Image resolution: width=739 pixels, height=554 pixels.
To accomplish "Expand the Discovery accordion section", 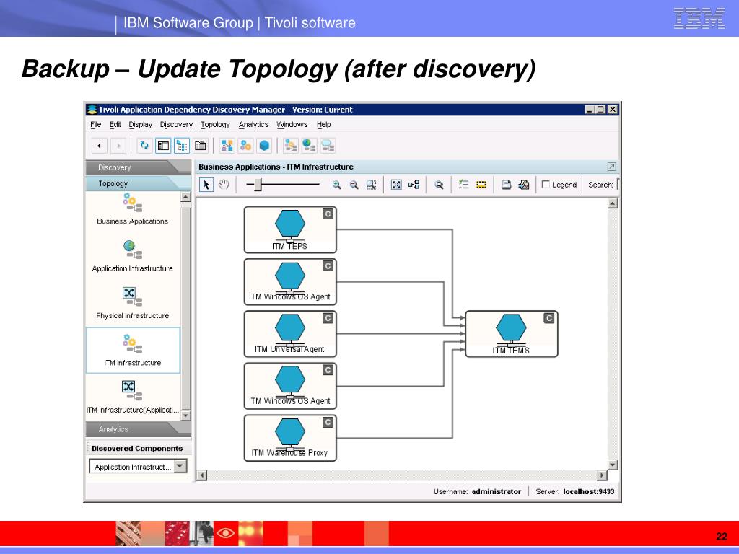I will click(x=138, y=167).
